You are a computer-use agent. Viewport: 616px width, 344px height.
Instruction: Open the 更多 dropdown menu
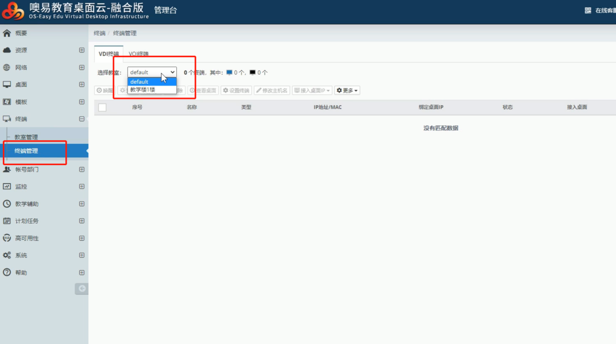(347, 90)
